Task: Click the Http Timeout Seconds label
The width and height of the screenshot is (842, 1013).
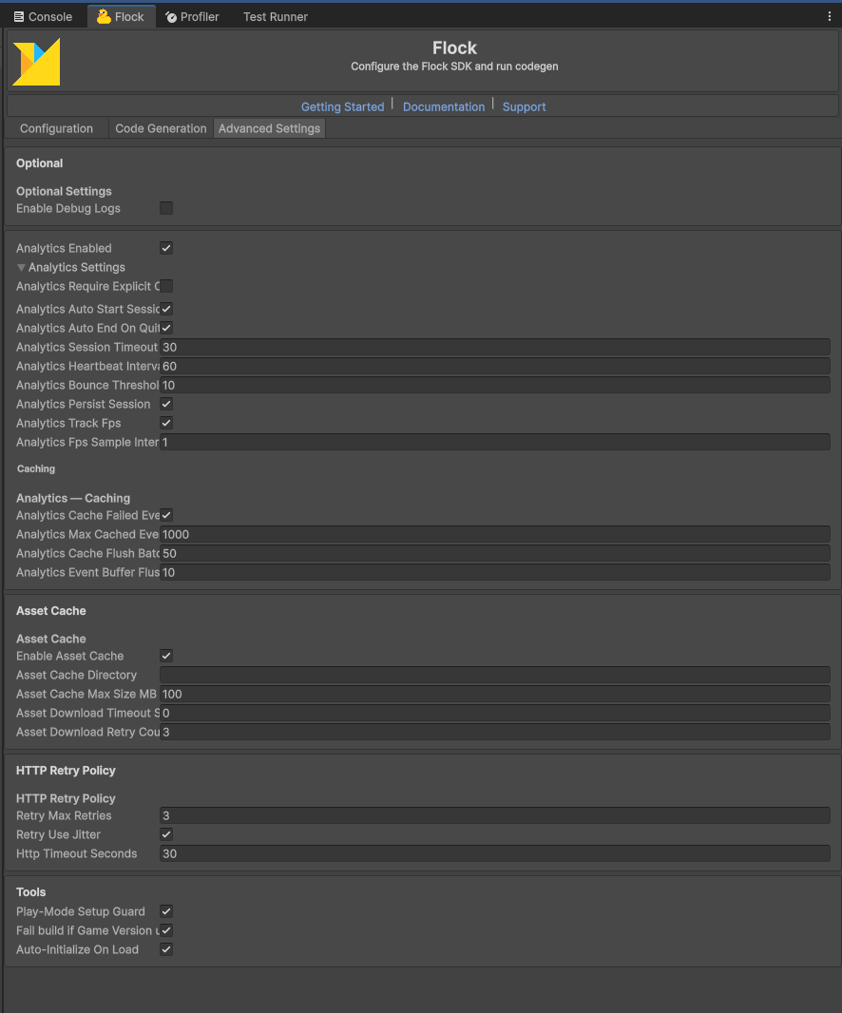Action: tap(77, 853)
